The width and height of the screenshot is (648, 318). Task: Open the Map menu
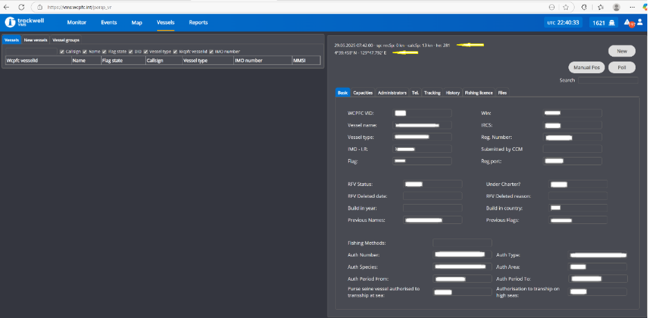click(x=137, y=22)
